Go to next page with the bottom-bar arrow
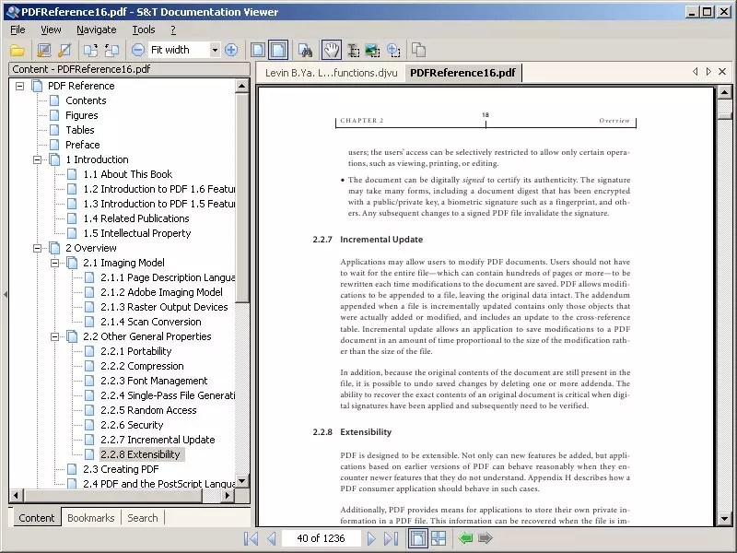The height and width of the screenshot is (553, 737). [x=371, y=538]
